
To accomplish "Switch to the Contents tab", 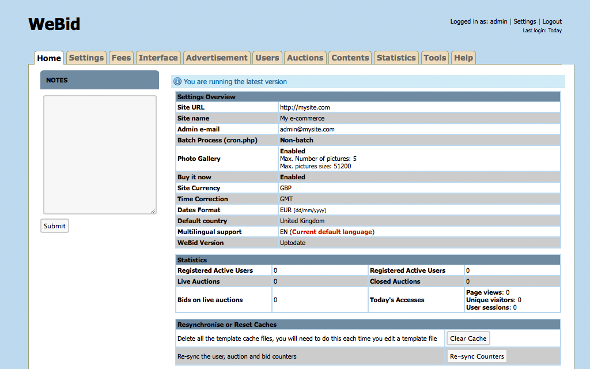I will coord(350,58).
